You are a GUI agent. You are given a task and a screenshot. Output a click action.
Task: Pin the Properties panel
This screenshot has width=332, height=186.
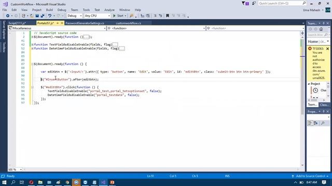point(324,112)
